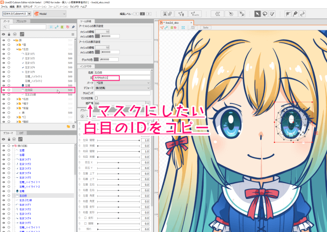Screen dimensions: 327x232
Task: Select the arrow selection tool in toolbar
Action: click(x=257, y=14)
